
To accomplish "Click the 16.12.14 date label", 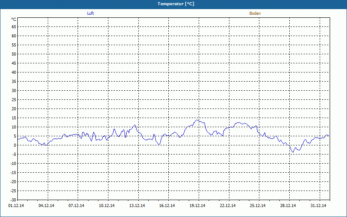I will [x=167, y=206].
